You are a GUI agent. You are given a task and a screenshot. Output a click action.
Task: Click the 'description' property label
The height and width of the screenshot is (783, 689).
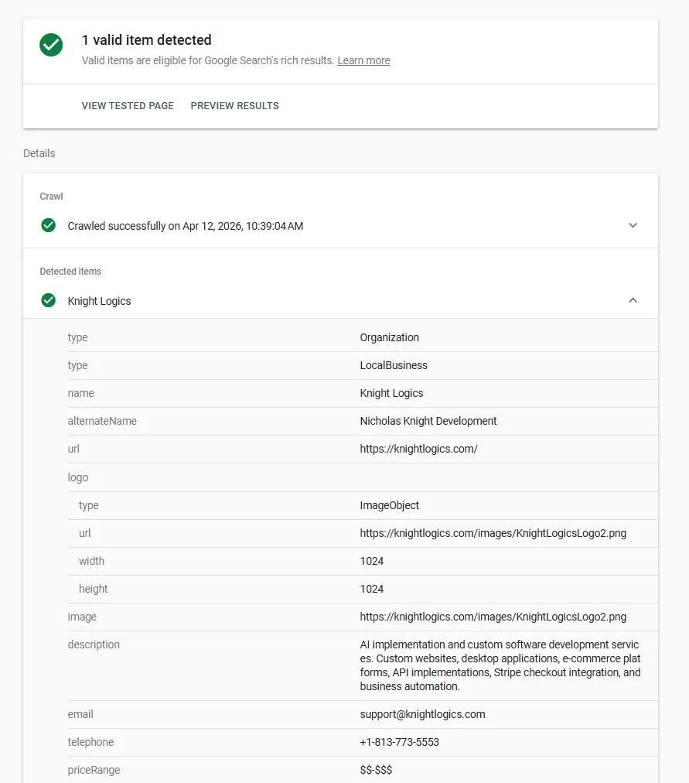point(94,645)
